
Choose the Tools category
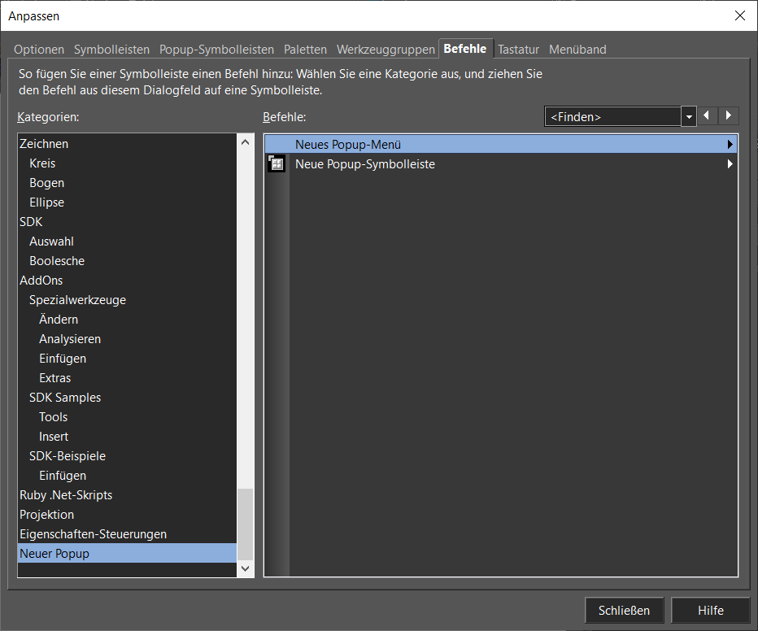(127, 417)
